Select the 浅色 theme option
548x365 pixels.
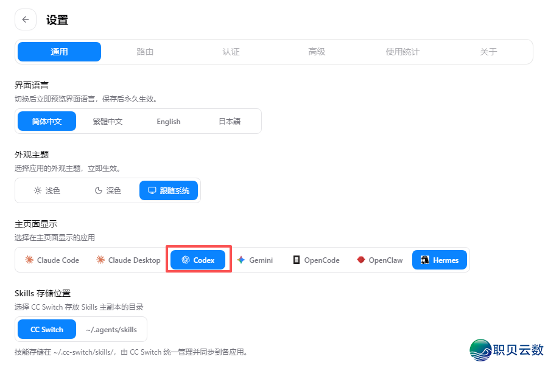coord(47,190)
